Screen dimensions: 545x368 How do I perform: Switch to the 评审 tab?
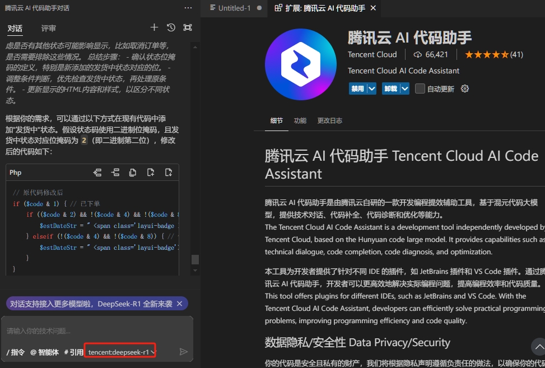click(48, 28)
